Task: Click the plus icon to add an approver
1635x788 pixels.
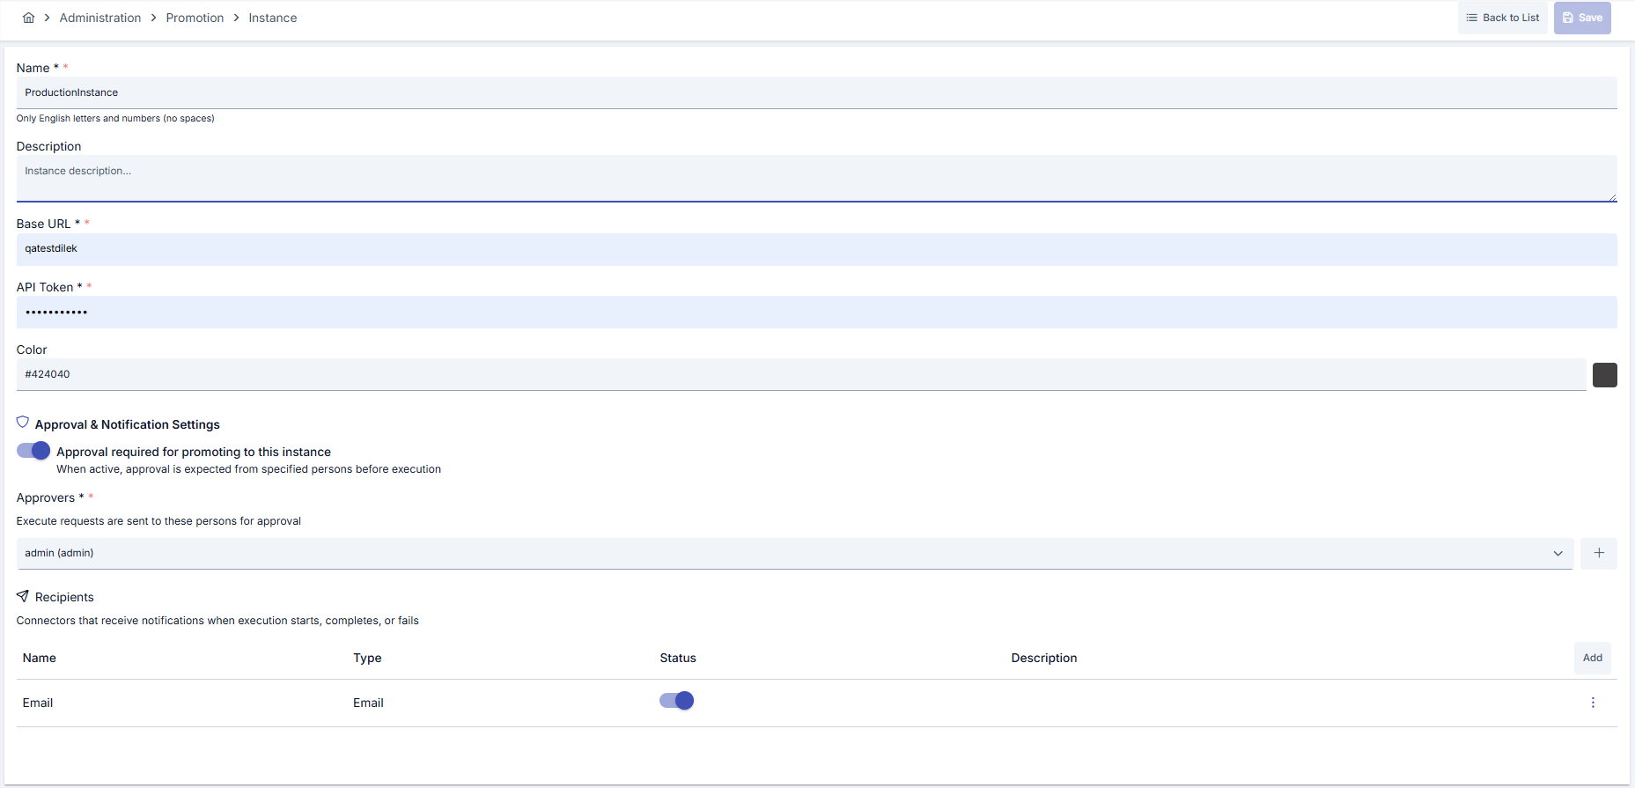Action: point(1598,553)
